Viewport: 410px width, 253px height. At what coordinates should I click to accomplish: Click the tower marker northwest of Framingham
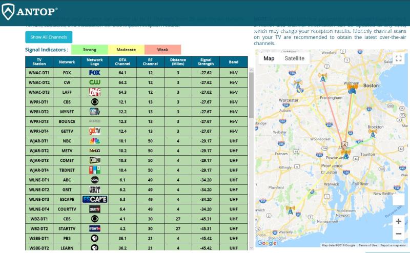[323, 77]
